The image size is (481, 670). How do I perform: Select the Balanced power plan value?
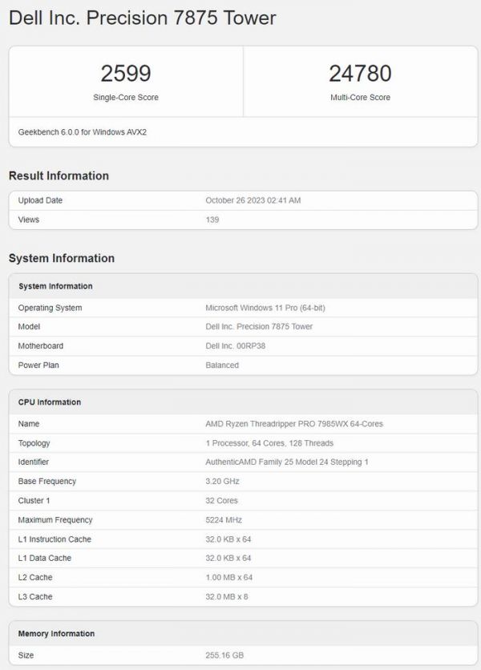(x=222, y=365)
